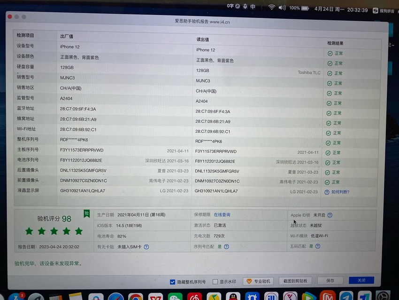Select the 硬盘容量 row label
The width and height of the screenshot is (399, 300).
click(25, 67)
